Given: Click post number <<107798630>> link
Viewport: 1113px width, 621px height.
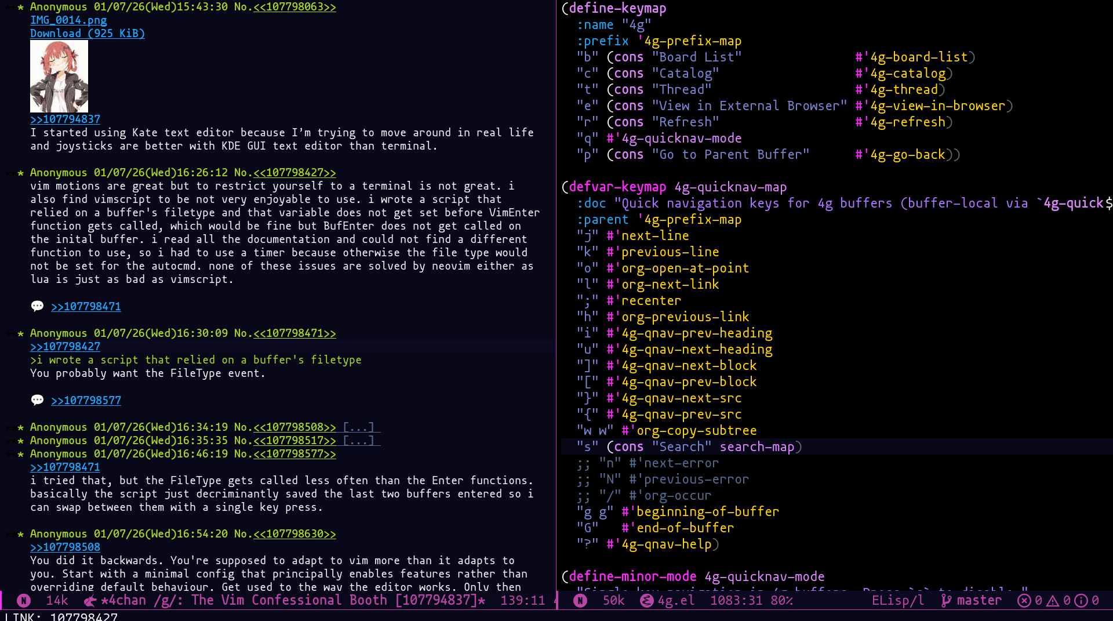Looking at the screenshot, I should tap(294, 534).
